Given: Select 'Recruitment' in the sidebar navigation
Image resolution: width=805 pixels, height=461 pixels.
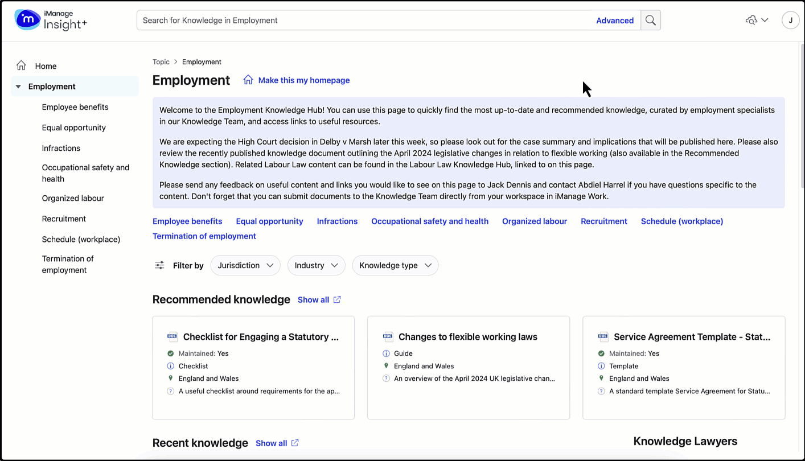Looking at the screenshot, I should click(64, 219).
